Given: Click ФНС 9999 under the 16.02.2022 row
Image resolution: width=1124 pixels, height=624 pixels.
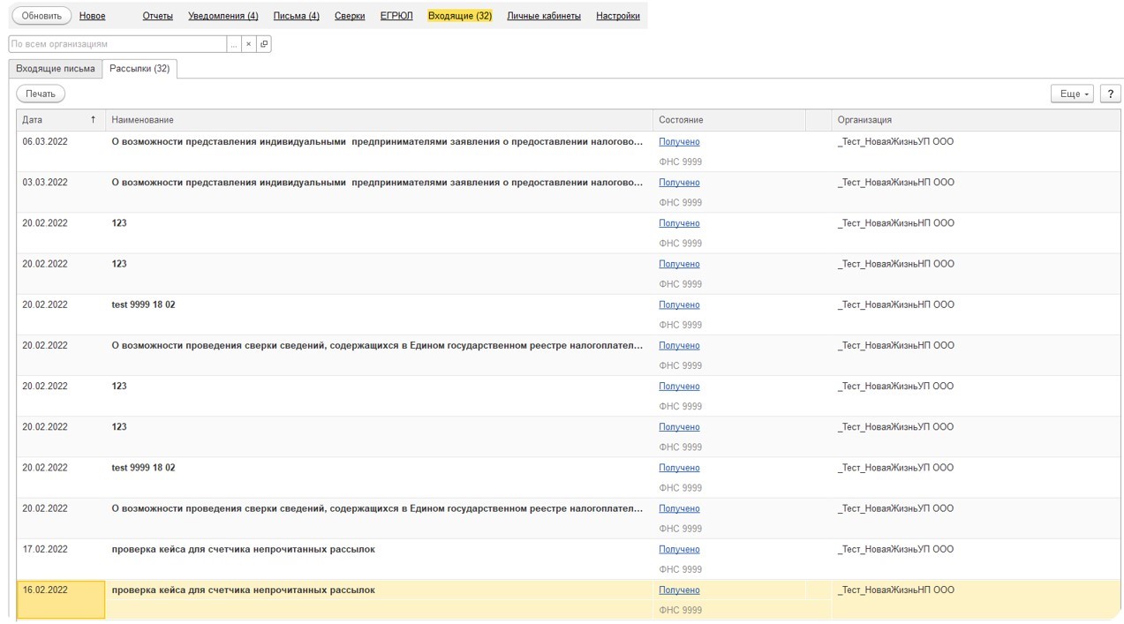Looking at the screenshot, I should 680,611.
